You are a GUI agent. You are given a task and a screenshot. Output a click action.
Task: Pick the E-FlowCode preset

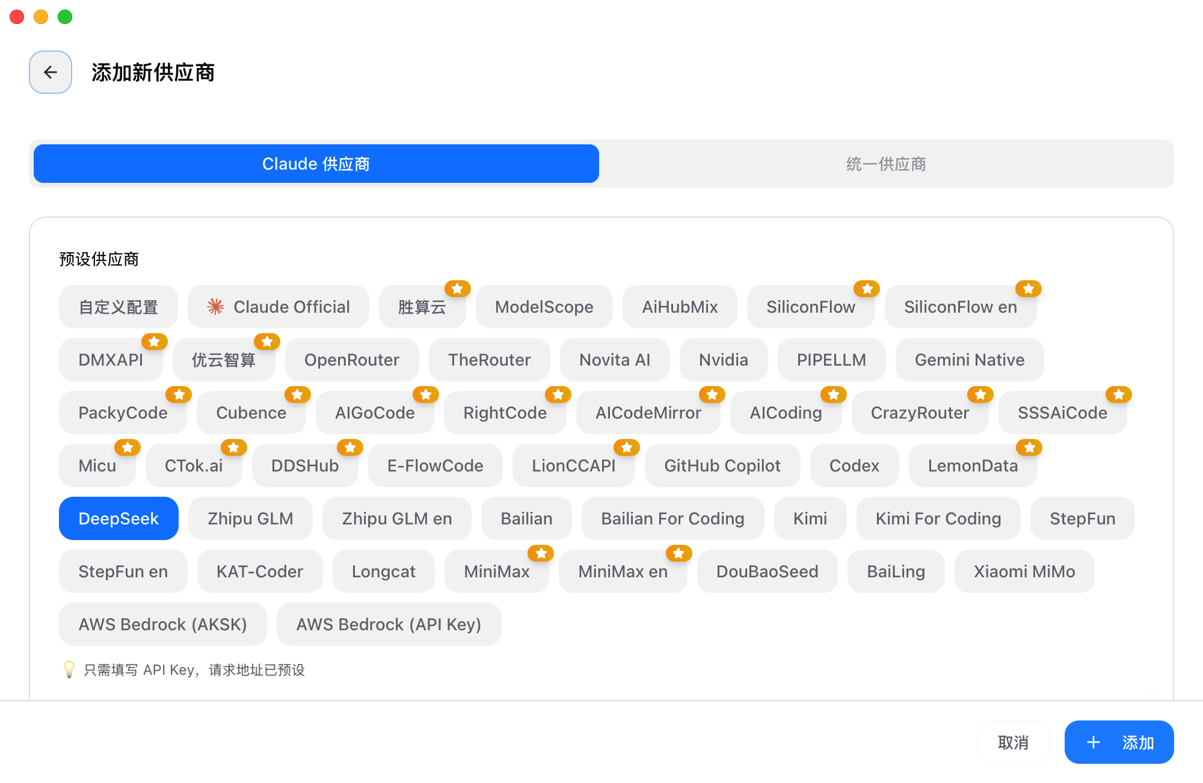(435, 465)
